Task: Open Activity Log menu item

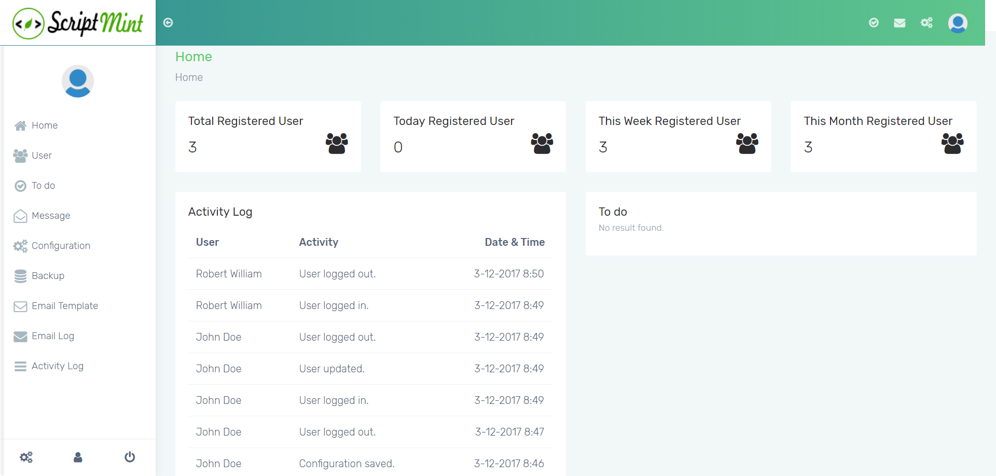Action: 58,366
